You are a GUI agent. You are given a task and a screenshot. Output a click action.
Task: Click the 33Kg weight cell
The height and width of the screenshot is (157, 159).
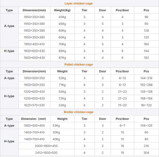point(62,105)
